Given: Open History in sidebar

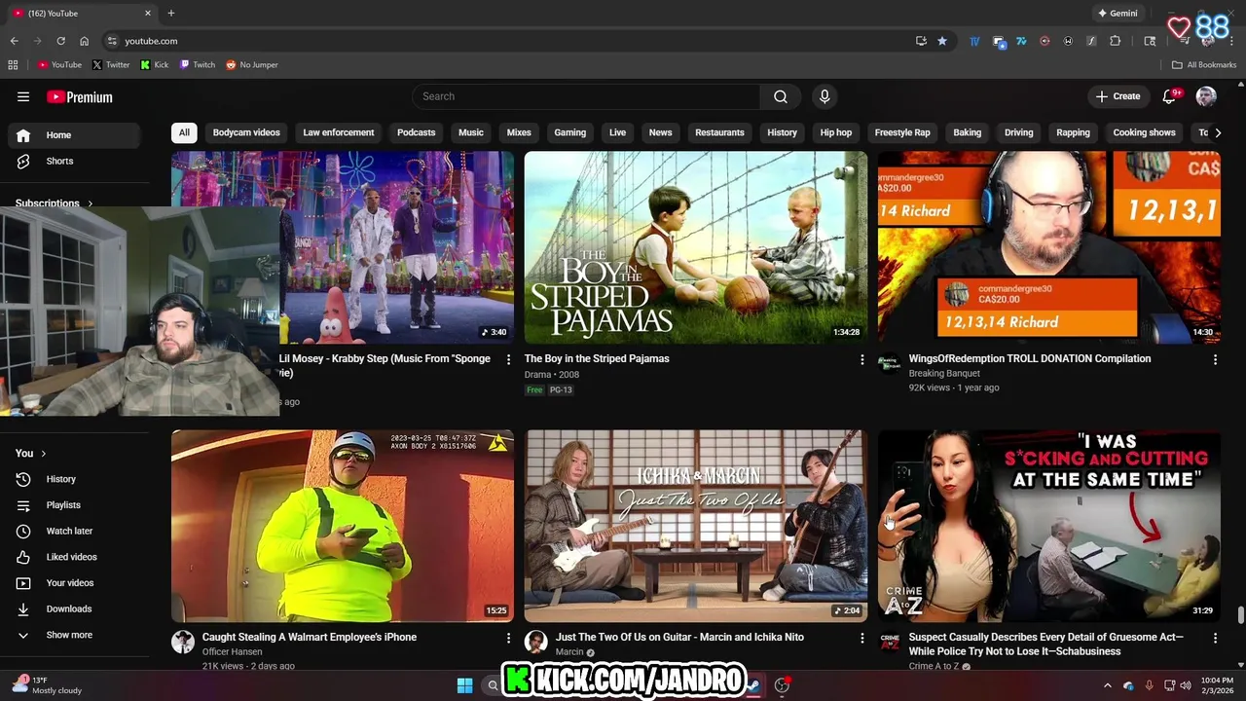Looking at the screenshot, I should tap(74, 479).
